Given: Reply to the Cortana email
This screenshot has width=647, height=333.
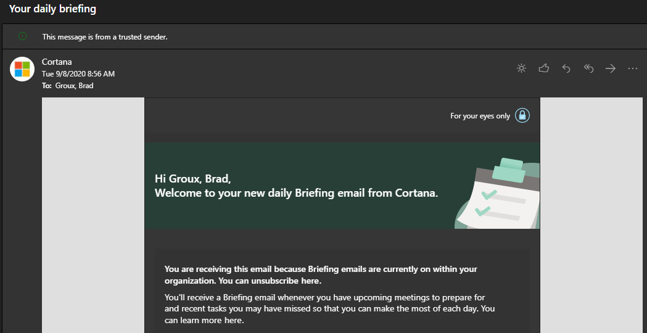Looking at the screenshot, I should (x=566, y=68).
